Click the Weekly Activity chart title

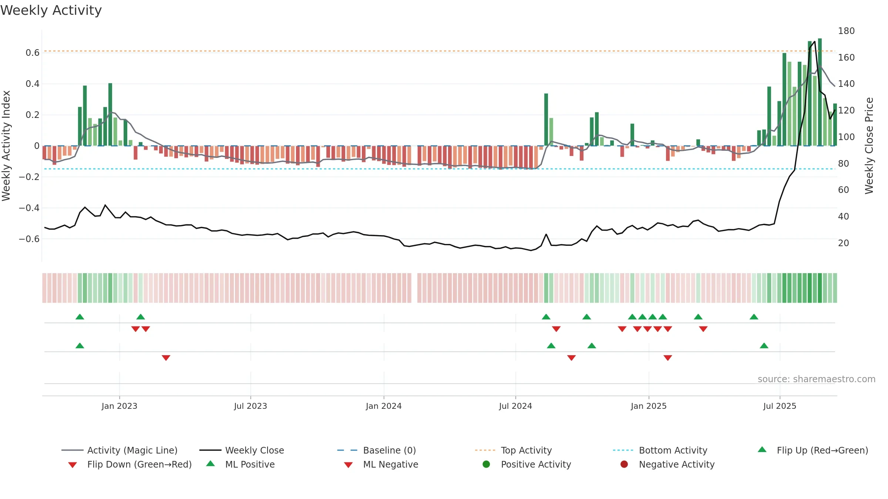(x=51, y=10)
